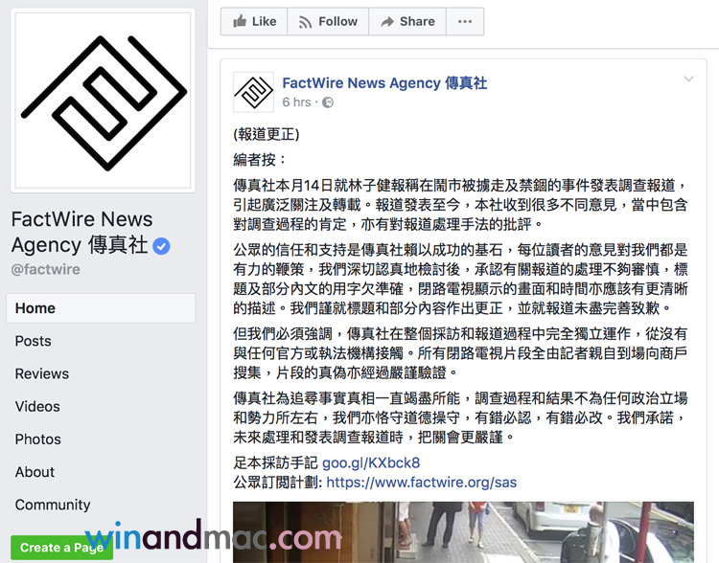Open the About section

35,472
